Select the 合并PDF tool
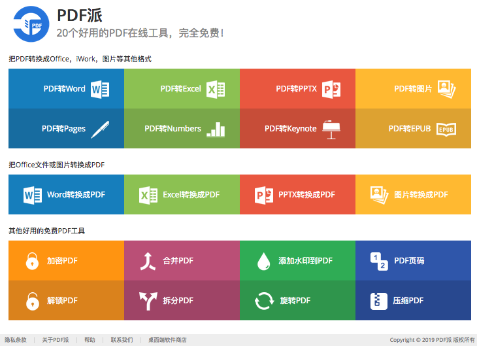Screen dimensions: 477x353 tap(182, 260)
